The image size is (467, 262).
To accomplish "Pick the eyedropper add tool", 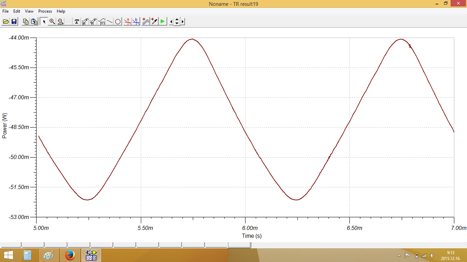I will coord(154,21).
